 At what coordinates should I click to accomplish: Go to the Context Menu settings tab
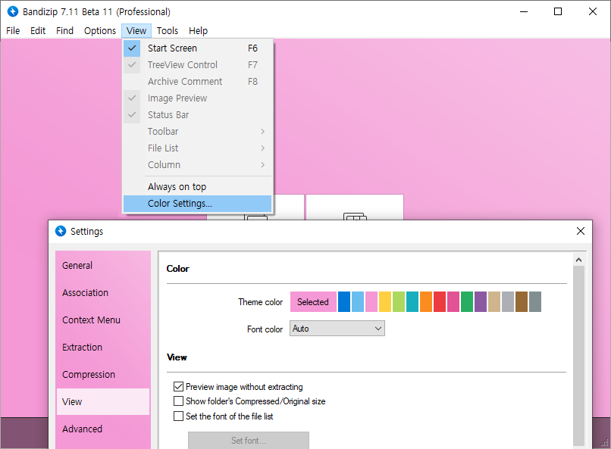click(91, 320)
